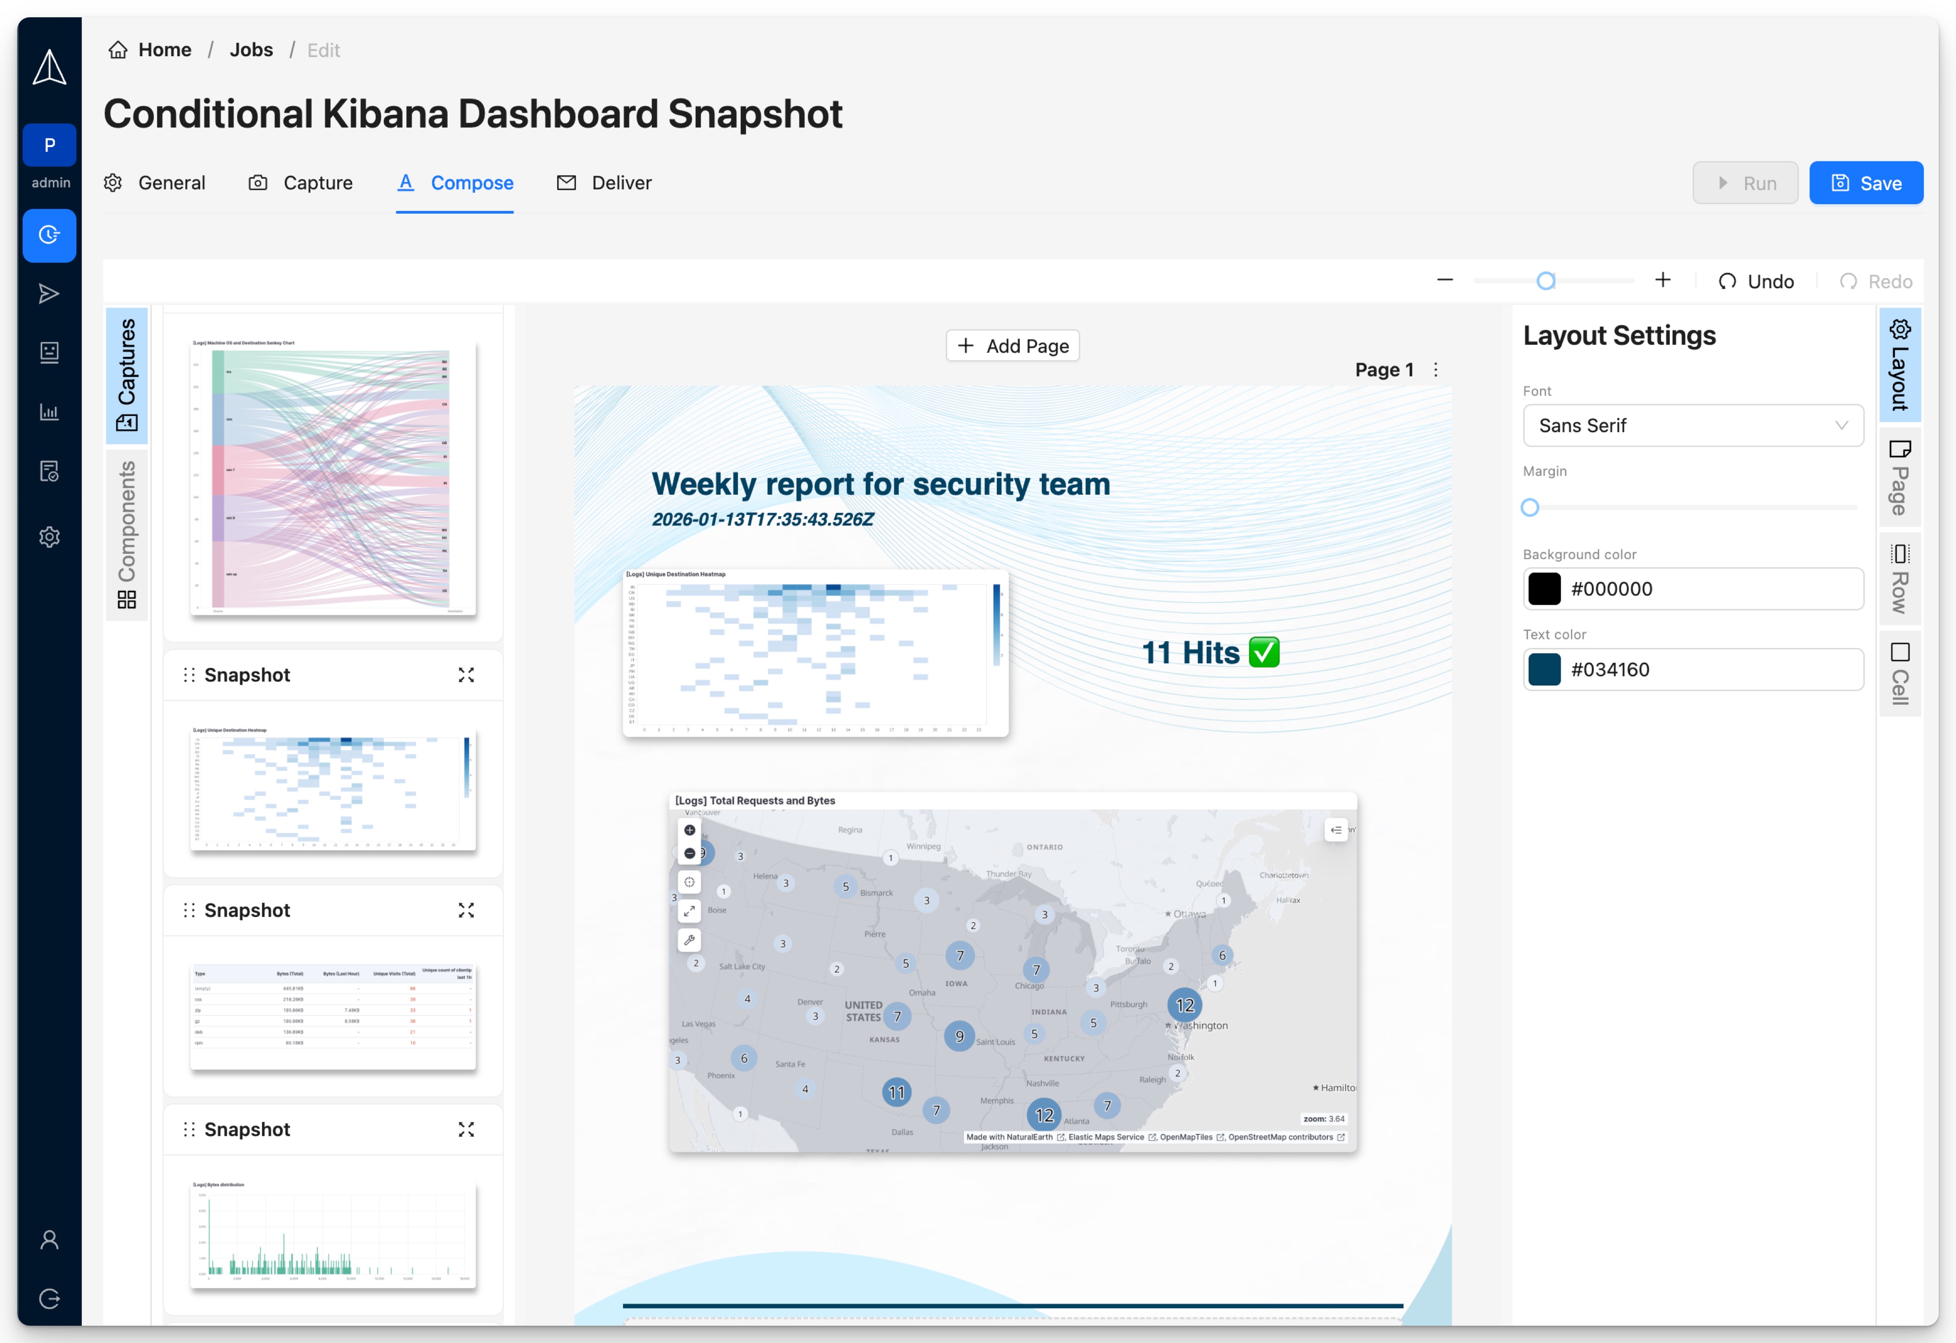Screen dimensions: 1956x1343
Task: Click drag handle of second Snapshot card
Action: (189, 911)
